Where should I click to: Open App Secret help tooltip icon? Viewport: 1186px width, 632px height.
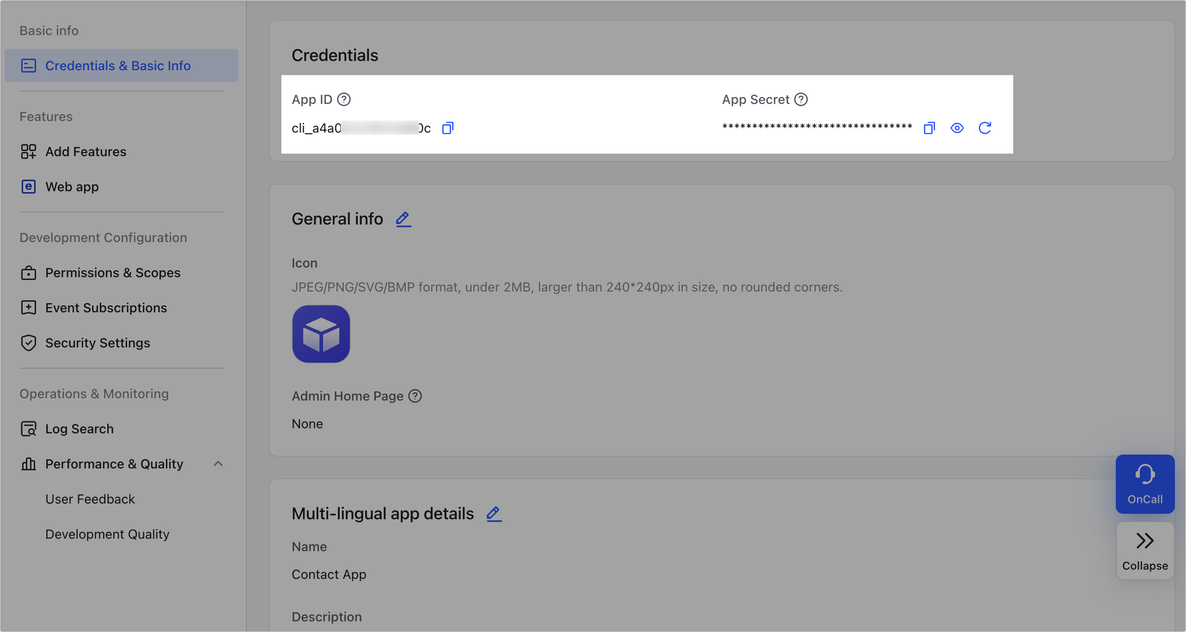801,99
